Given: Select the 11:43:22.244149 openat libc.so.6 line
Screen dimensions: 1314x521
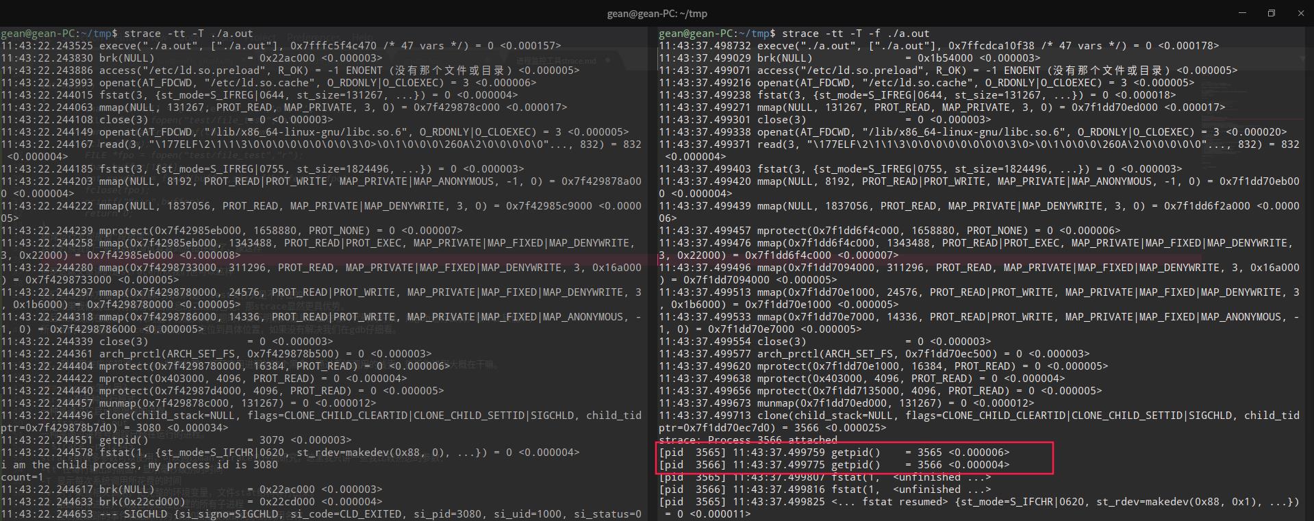Looking at the screenshot, I should [x=315, y=131].
